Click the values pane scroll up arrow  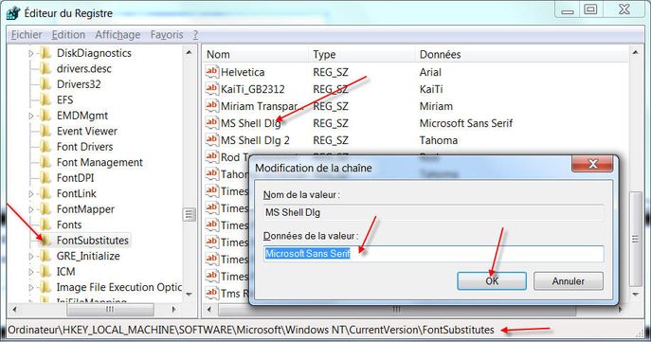635,53
